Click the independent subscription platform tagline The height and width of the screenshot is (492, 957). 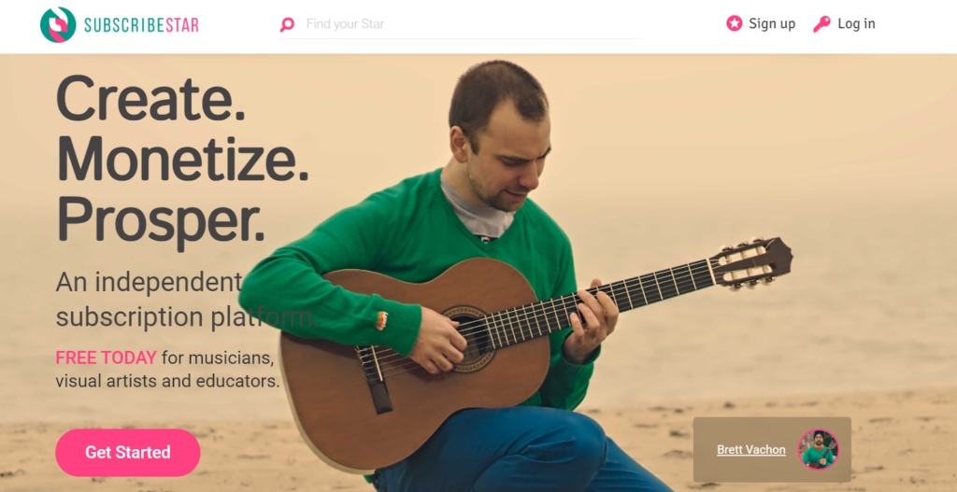(187, 300)
